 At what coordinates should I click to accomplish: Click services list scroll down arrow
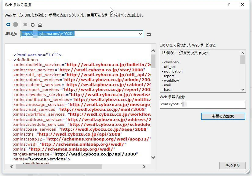coord(243,90)
